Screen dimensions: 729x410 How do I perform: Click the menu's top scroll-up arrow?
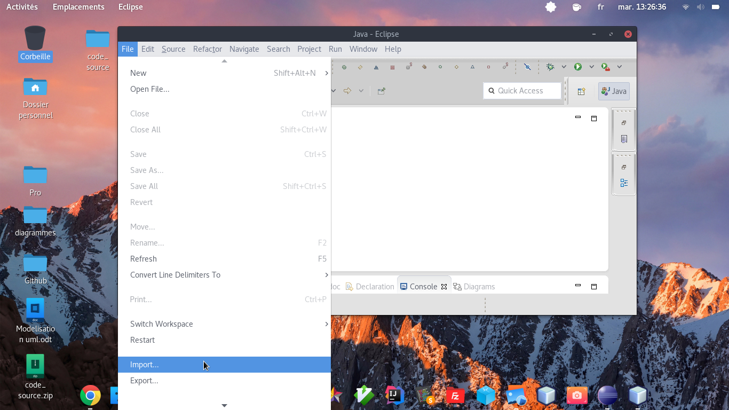(224, 61)
